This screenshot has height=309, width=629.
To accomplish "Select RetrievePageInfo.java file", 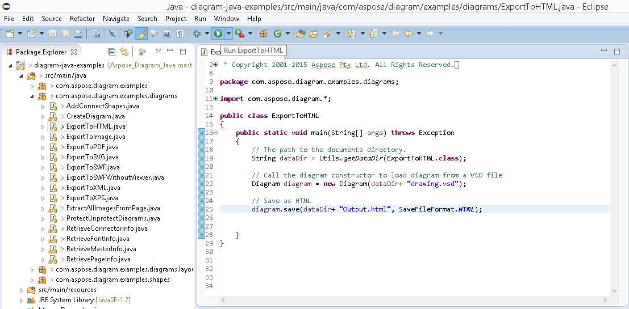I will coord(98,259).
